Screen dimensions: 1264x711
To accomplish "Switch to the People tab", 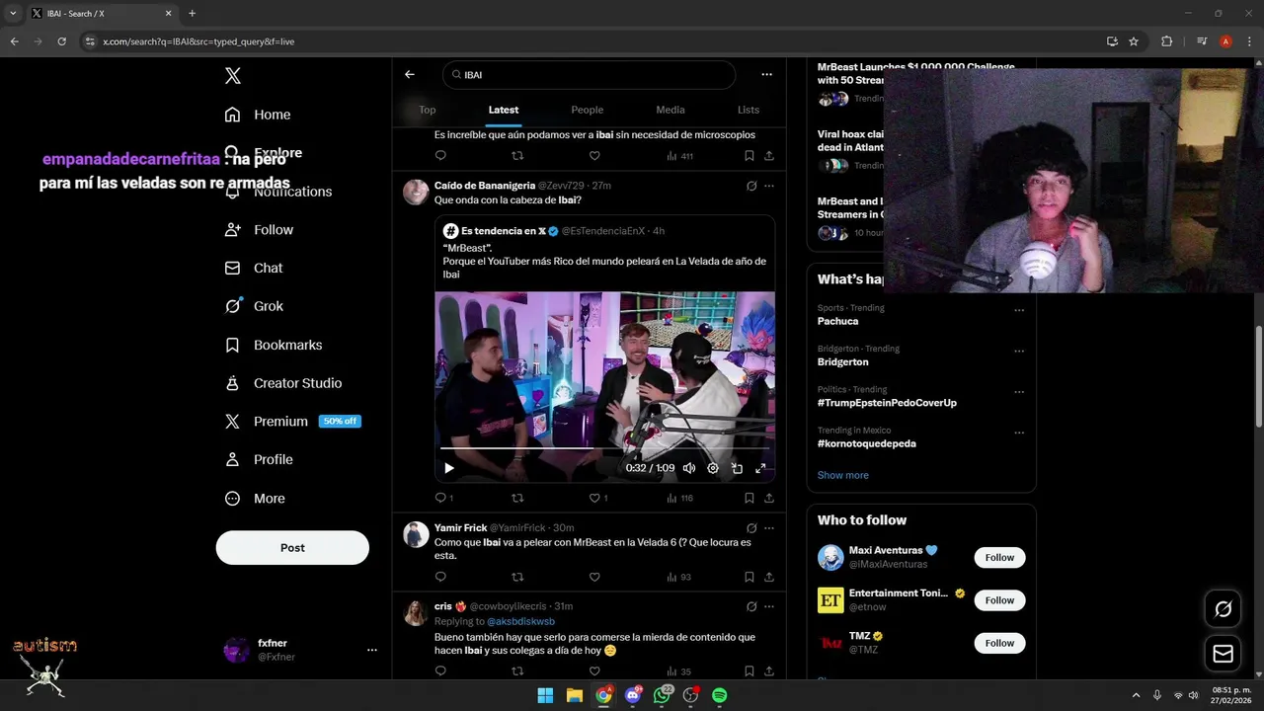I will click(588, 110).
